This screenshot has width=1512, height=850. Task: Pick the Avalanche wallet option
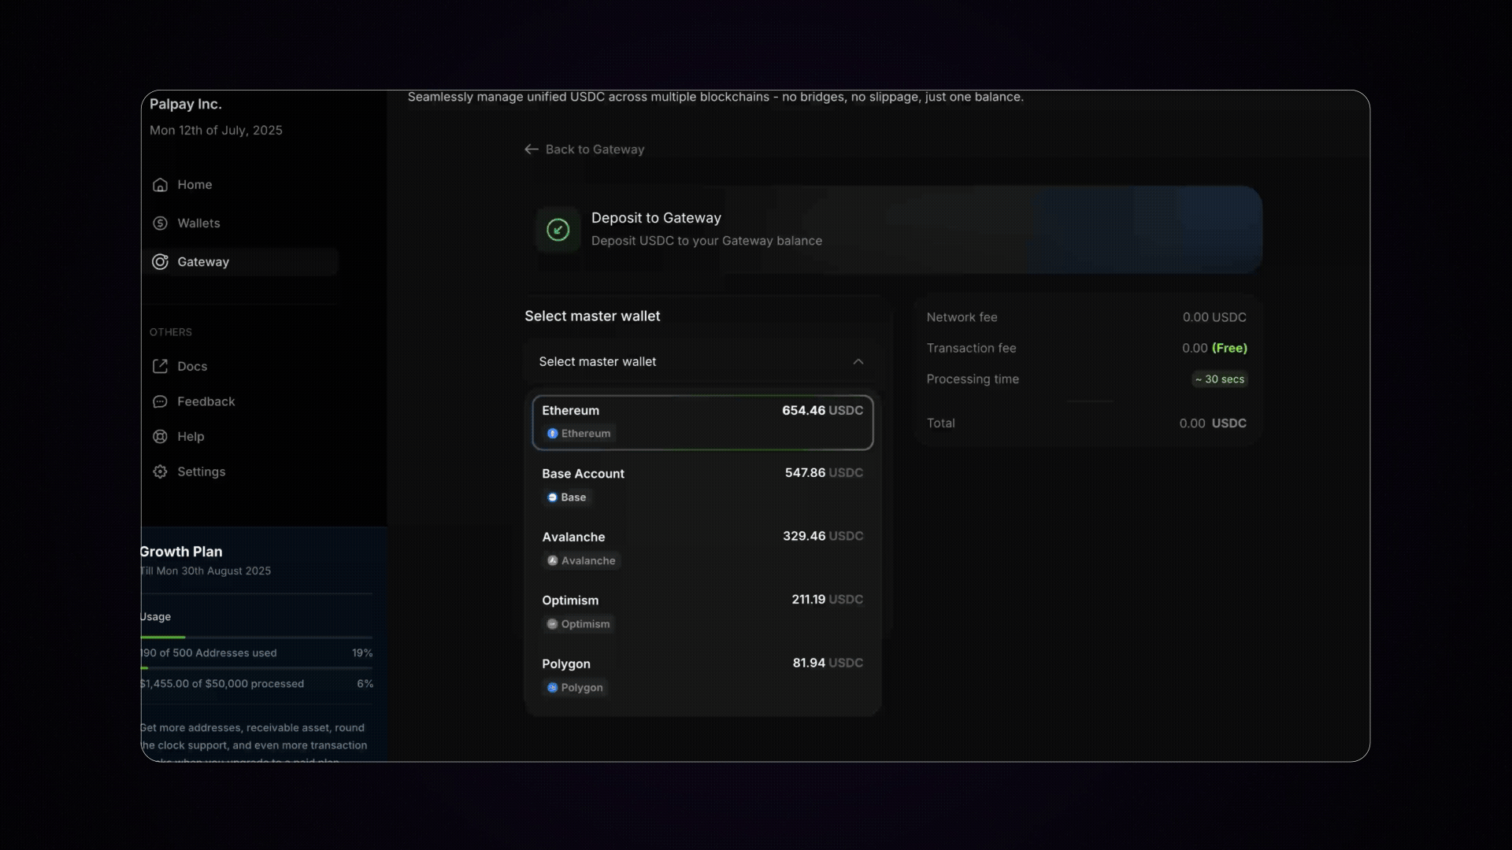(702, 549)
